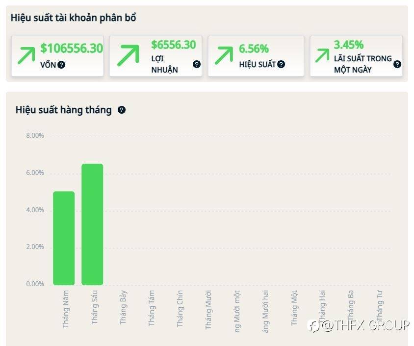
Task: Click the Tháng Năm green bar
Action: click(x=64, y=238)
